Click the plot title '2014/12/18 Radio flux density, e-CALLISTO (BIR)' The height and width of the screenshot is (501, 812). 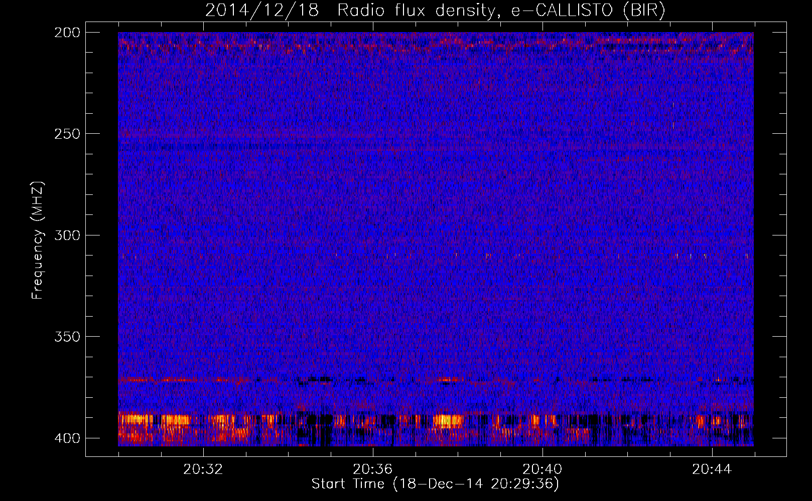(435, 11)
